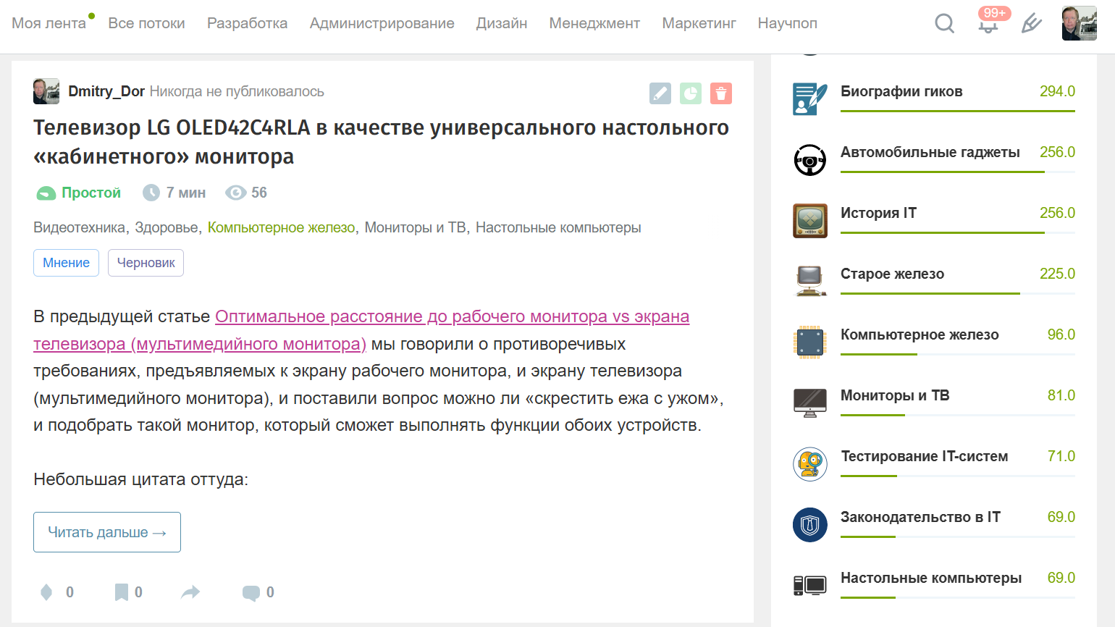Click Dmitry_Dor author avatar
The height and width of the screenshot is (627, 1115).
(x=46, y=91)
